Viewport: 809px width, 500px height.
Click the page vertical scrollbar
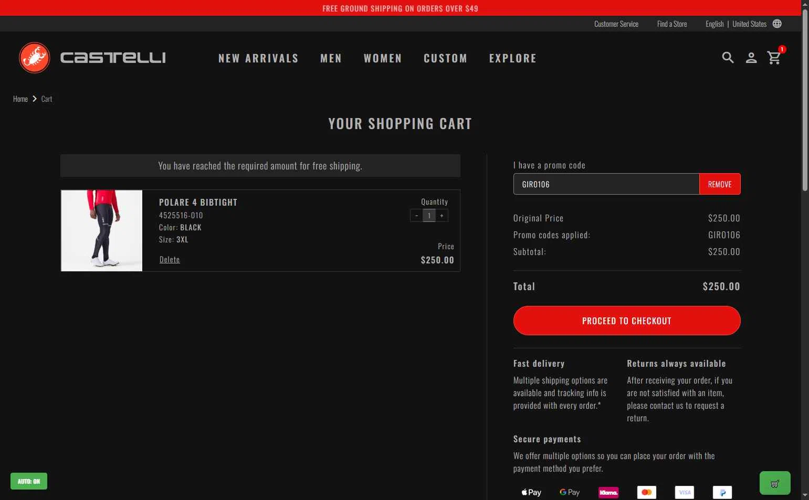pyautogui.click(x=805, y=100)
